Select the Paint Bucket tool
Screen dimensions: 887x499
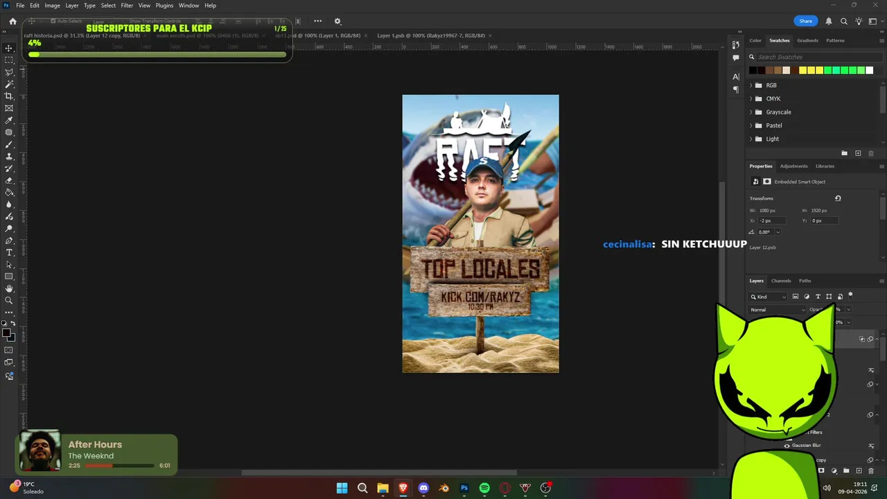pyautogui.click(x=9, y=193)
